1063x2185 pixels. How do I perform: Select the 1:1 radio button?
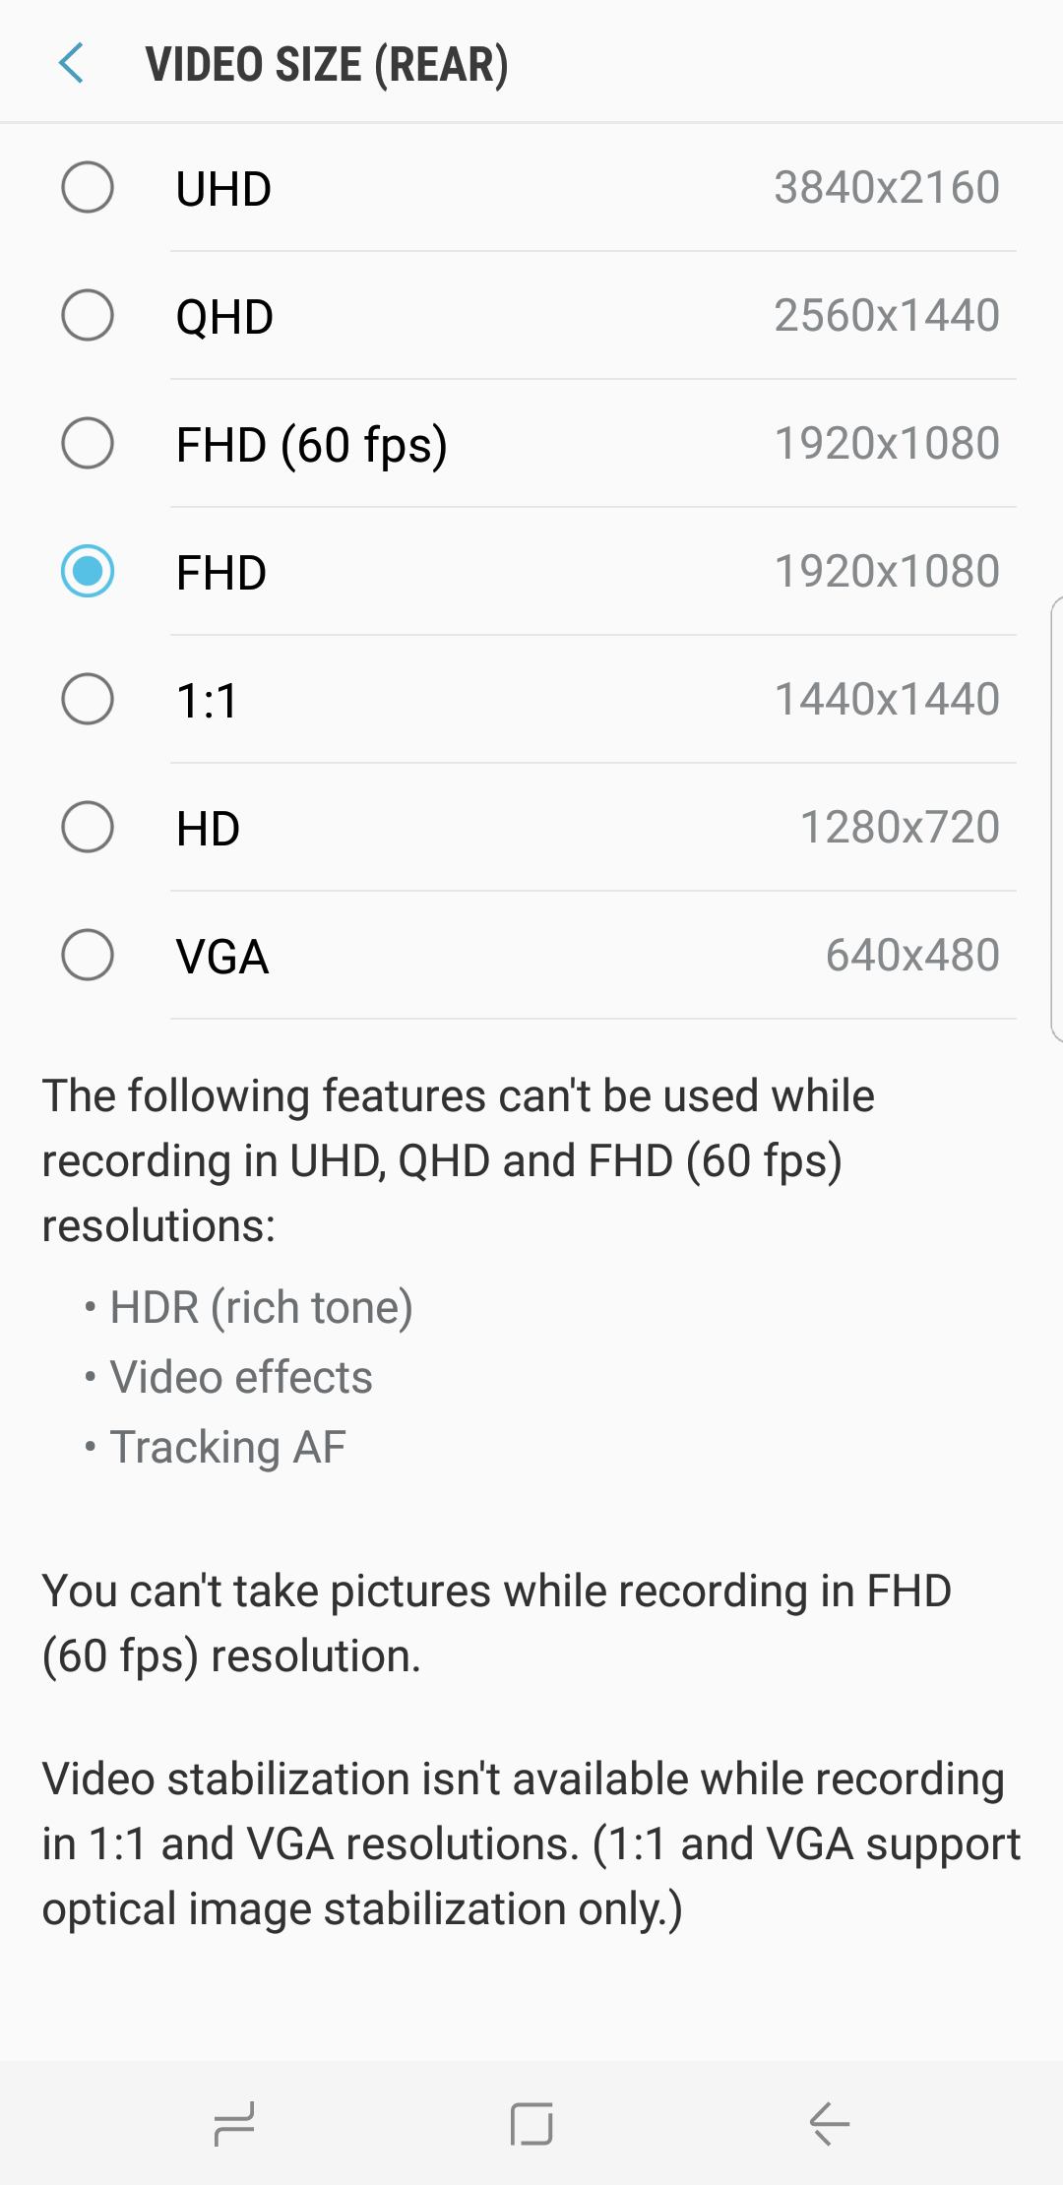(88, 699)
